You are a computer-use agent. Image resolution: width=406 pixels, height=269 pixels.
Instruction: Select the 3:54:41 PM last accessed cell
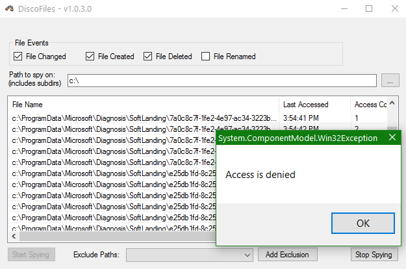[301, 118]
